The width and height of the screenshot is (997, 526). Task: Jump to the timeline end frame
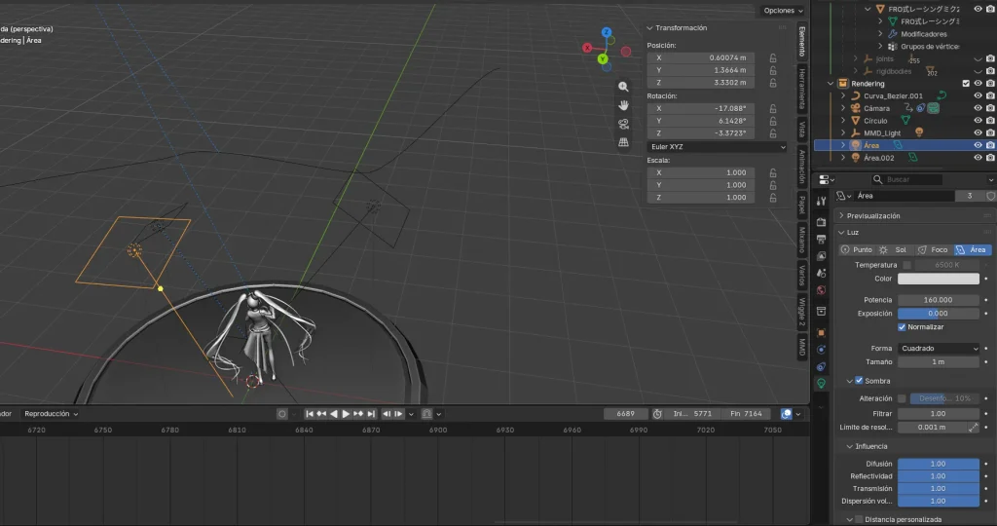[371, 414]
